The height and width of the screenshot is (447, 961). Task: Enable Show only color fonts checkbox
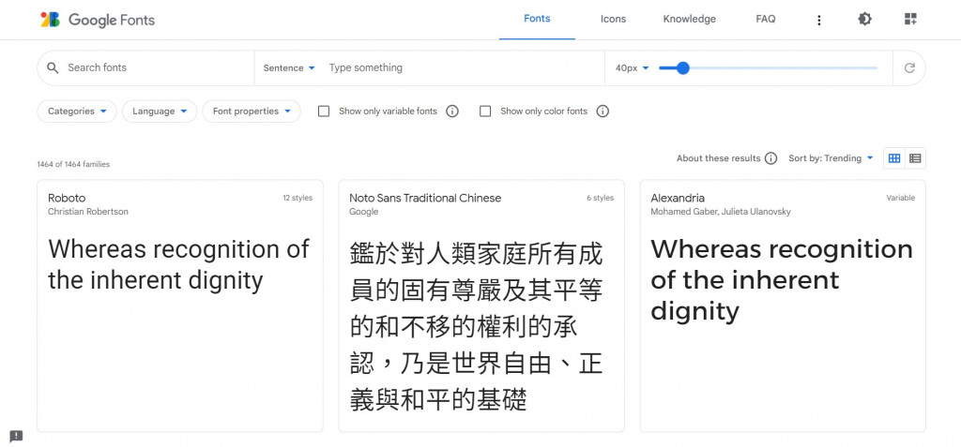coord(485,112)
